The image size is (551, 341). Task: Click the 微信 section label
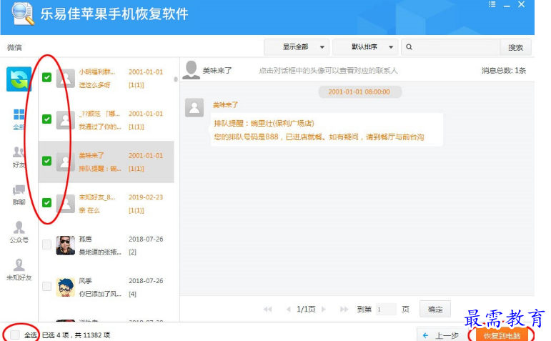(x=14, y=47)
